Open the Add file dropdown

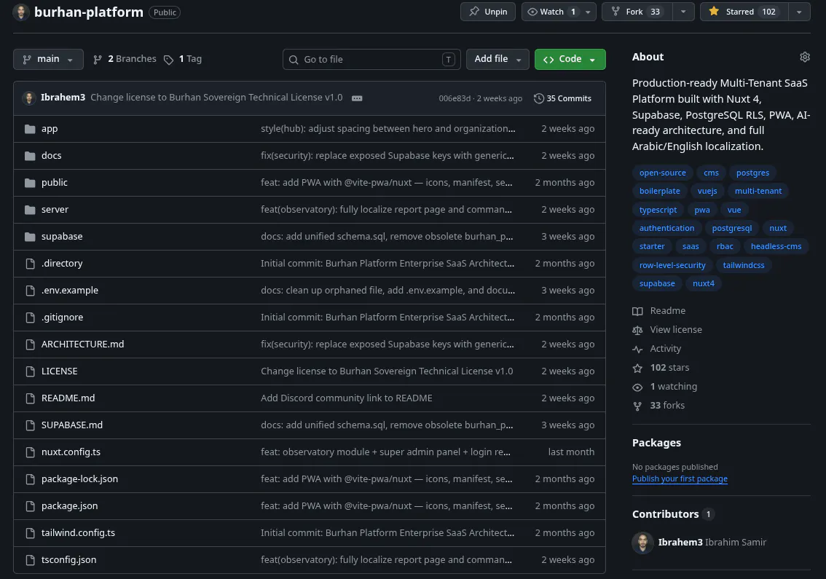click(497, 59)
